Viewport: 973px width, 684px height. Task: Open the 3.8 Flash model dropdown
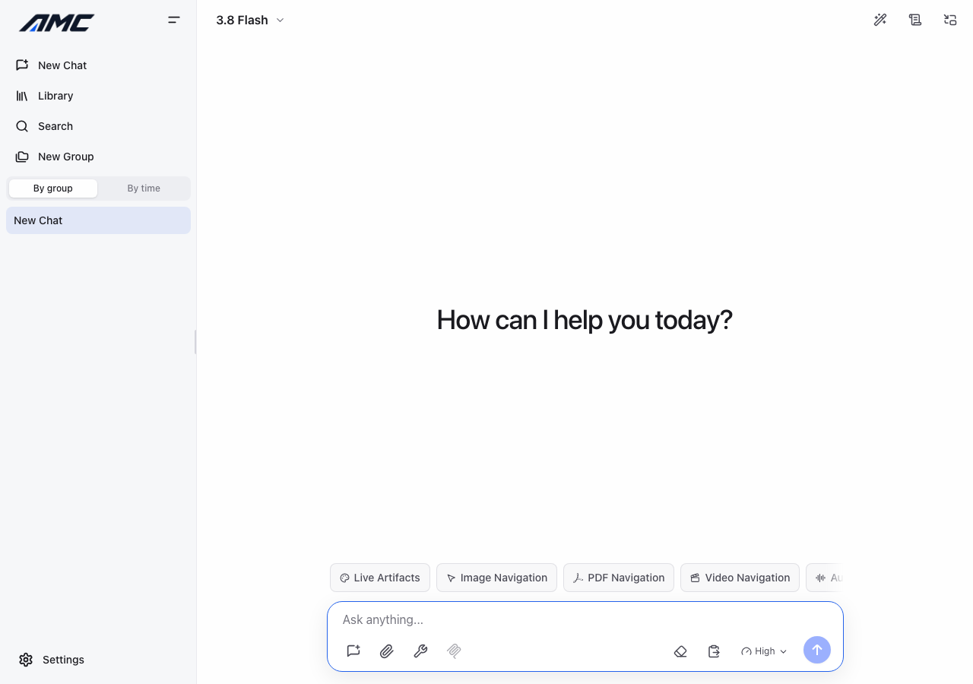250,21
